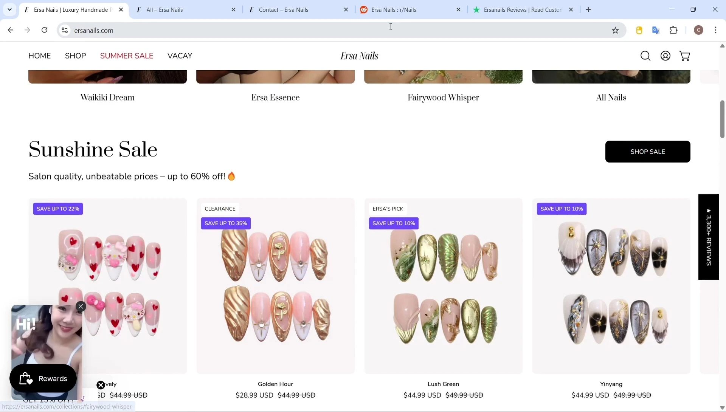Close the video popup with X
This screenshot has width=726, height=412.
(81, 307)
